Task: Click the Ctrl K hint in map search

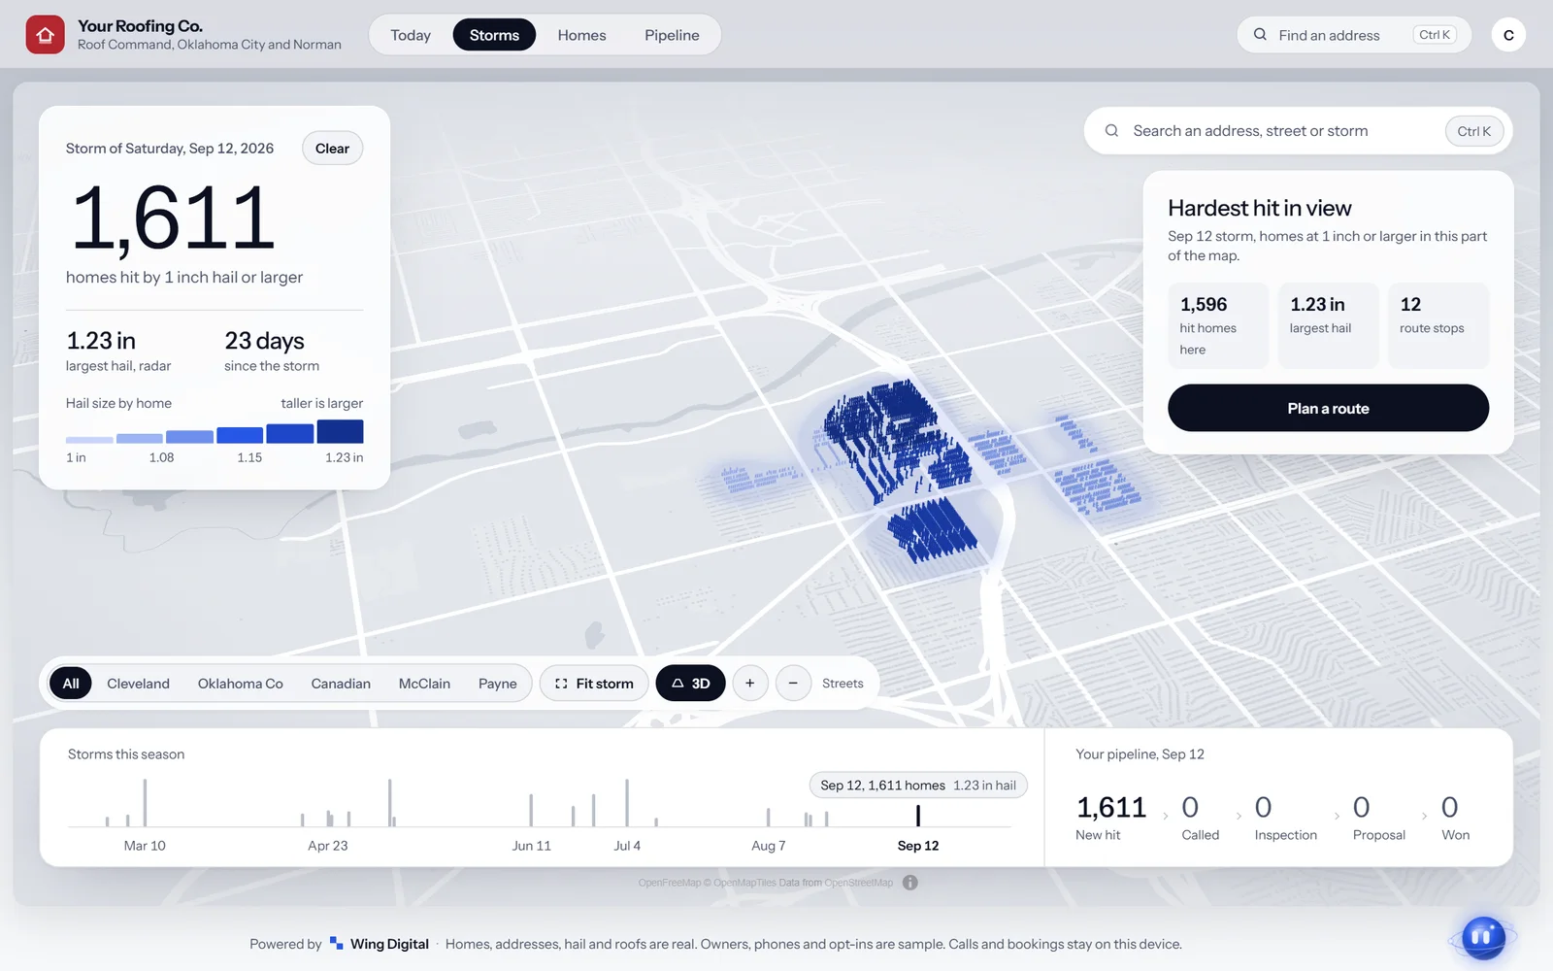Action: (x=1473, y=131)
